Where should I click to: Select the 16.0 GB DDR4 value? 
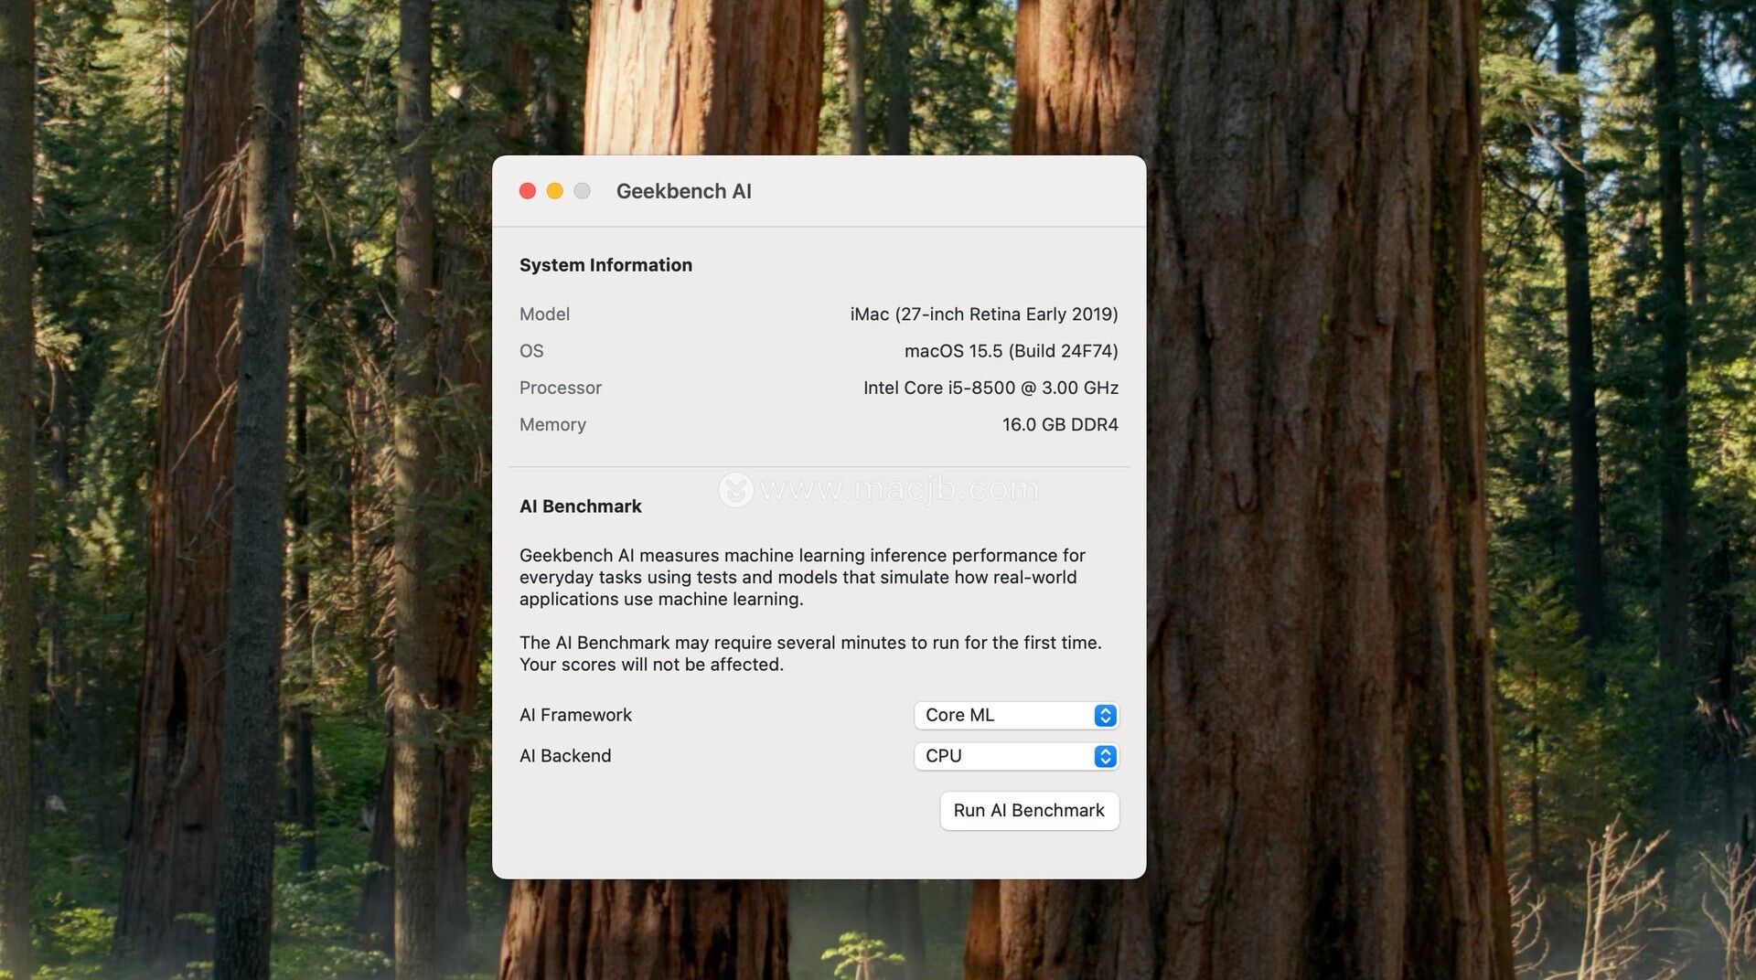pos(1060,424)
